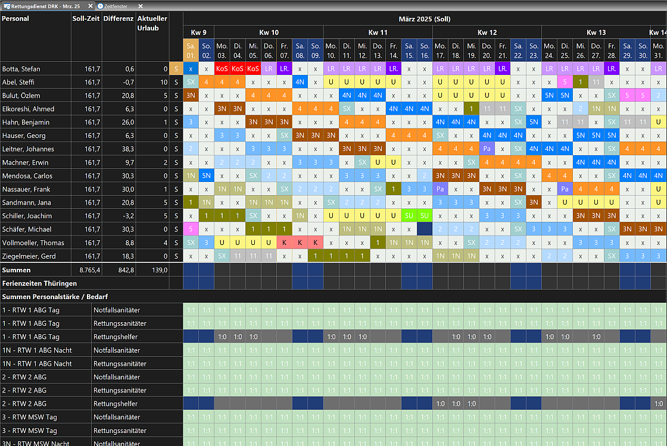Click the Summen Personalstärke / Bedarf section header
Image resolution: width=667 pixels, height=446 pixels.
[x=55, y=296]
